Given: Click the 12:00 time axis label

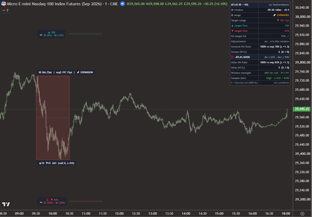Looking at the screenshot, I should [x=119, y=213].
